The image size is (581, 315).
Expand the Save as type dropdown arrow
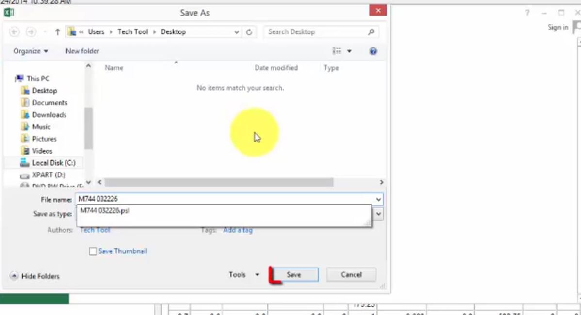pos(378,214)
